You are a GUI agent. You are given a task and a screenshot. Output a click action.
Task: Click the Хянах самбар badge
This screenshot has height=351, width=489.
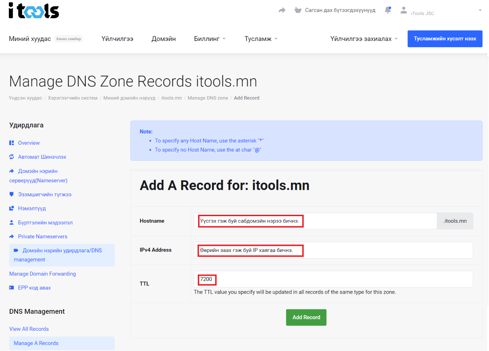pyautogui.click(x=69, y=39)
